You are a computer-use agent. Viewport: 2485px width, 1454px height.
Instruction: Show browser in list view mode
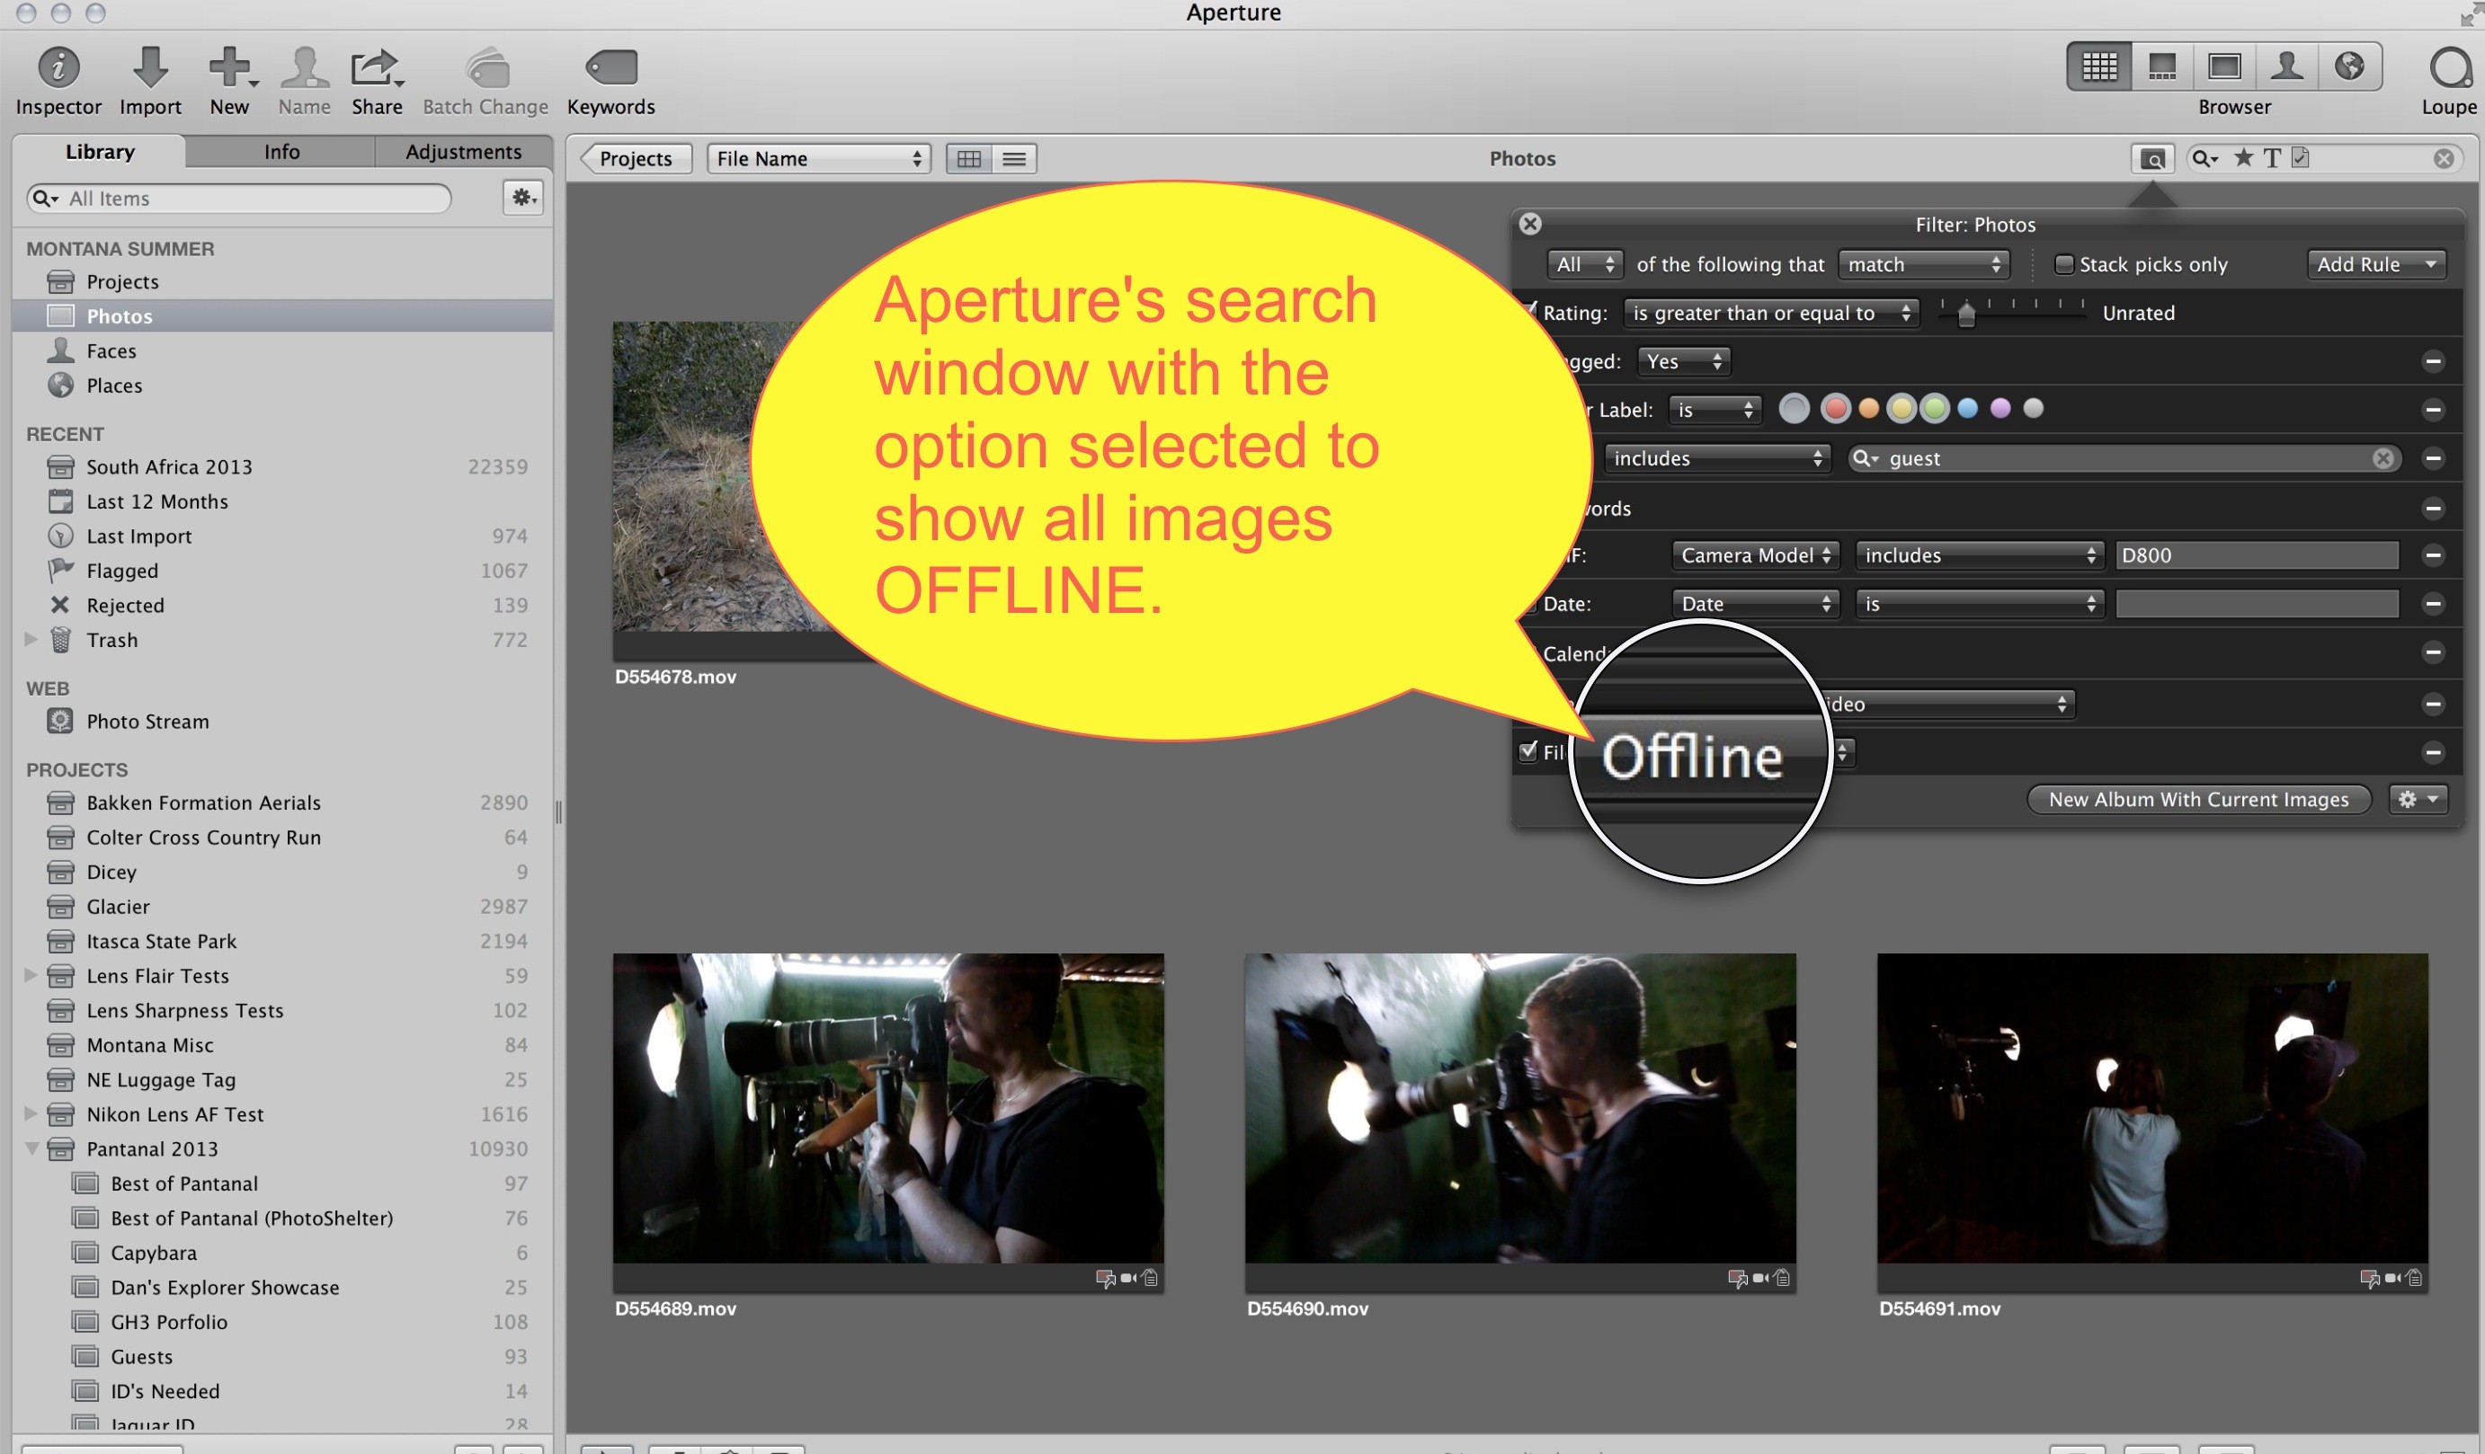pyautogui.click(x=1014, y=159)
